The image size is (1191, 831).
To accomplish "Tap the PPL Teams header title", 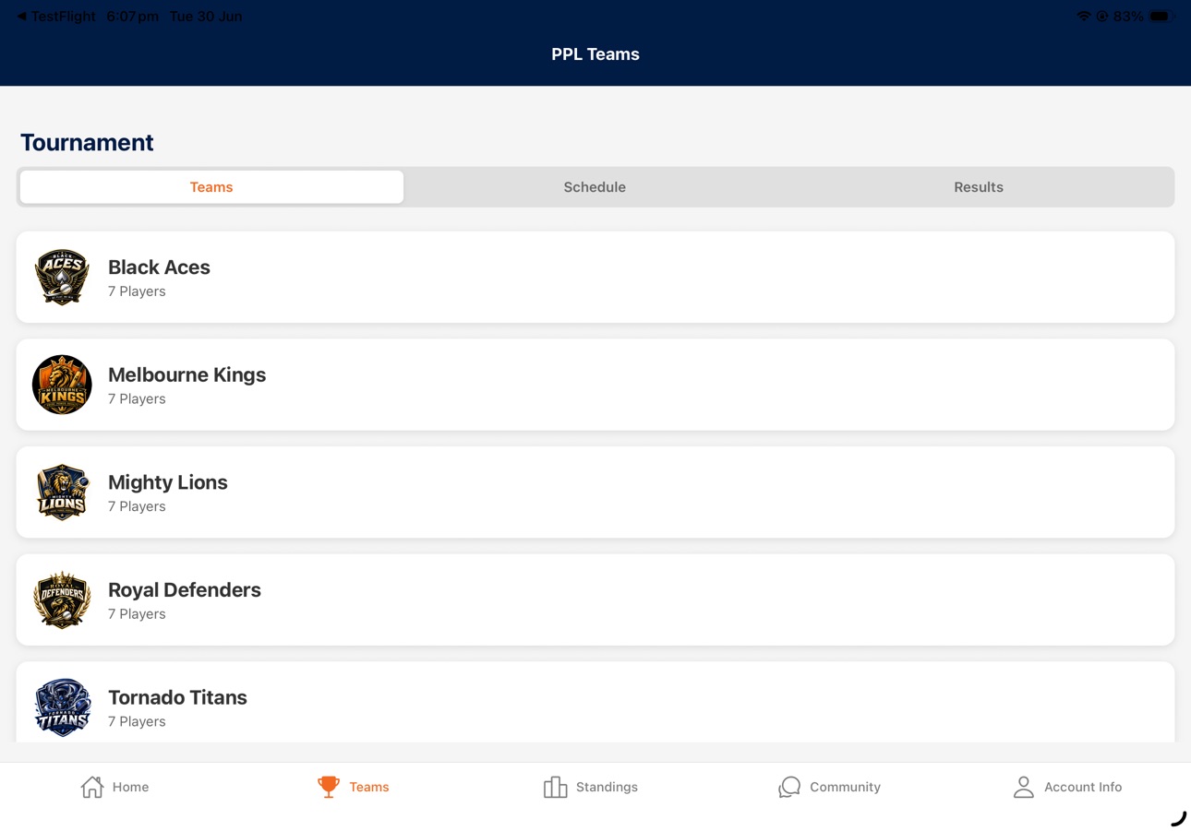I will pos(595,54).
